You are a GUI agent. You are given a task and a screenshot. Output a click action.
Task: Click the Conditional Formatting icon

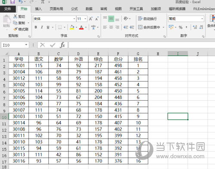(212, 19)
